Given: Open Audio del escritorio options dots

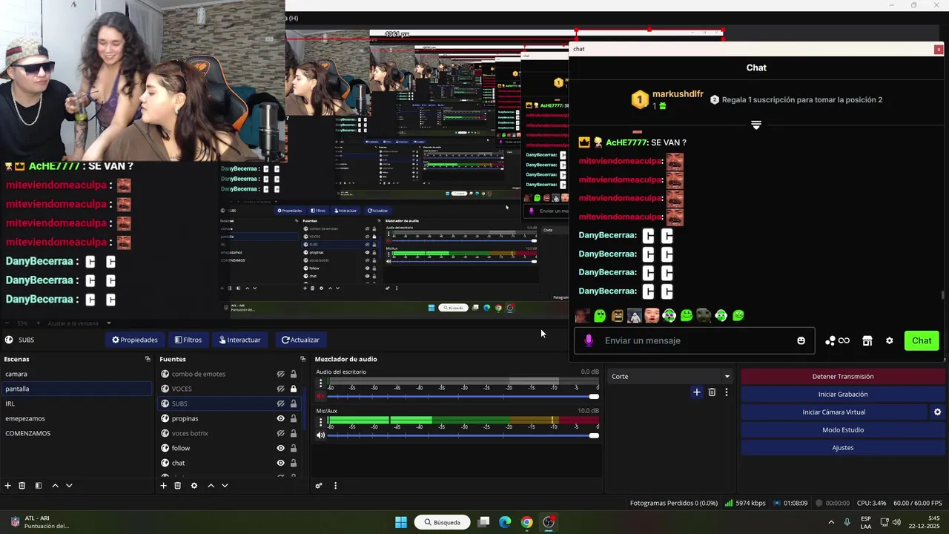Looking at the screenshot, I should [x=320, y=383].
